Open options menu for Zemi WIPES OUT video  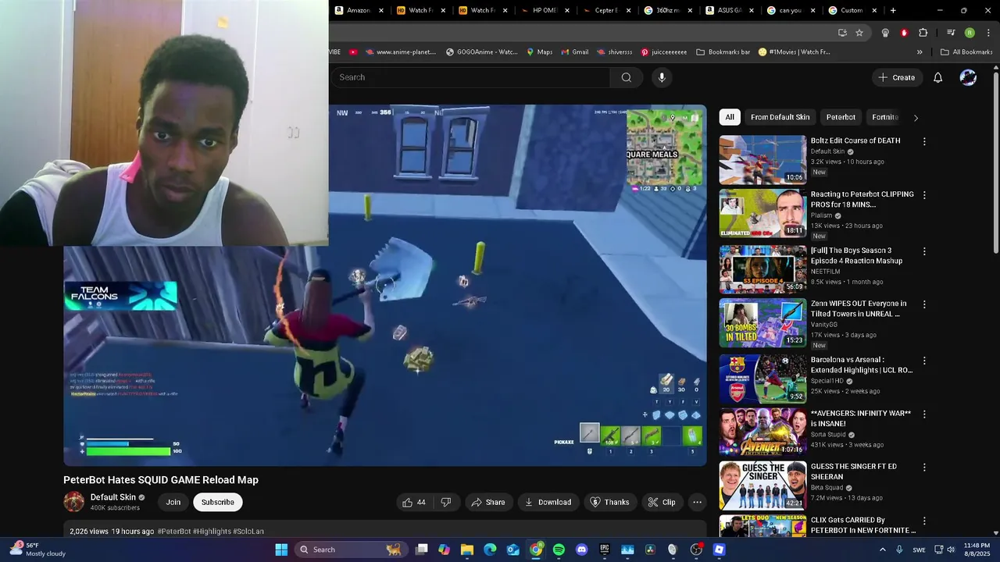[x=924, y=304]
